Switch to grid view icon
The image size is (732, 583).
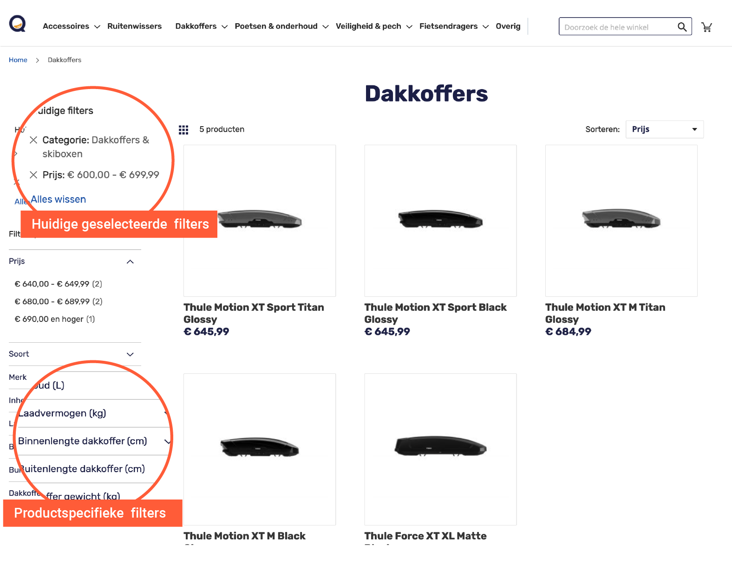[183, 130]
